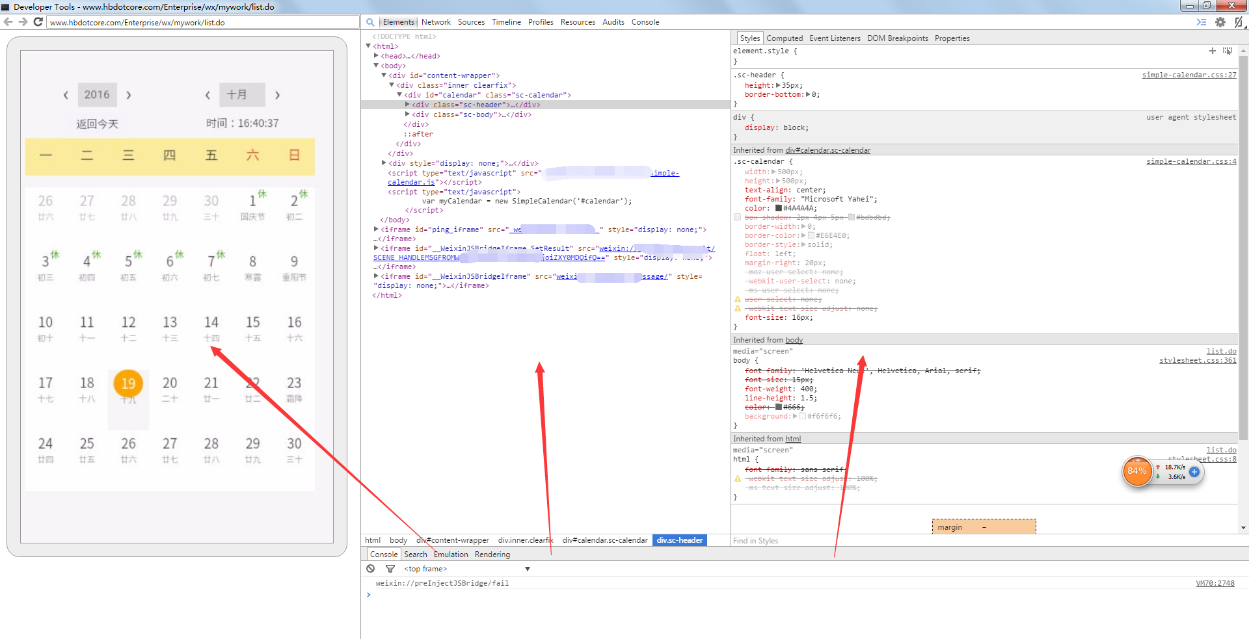Image resolution: width=1249 pixels, height=639 pixels.
Task: Click the Find in Styles filter field
Action: 984,541
